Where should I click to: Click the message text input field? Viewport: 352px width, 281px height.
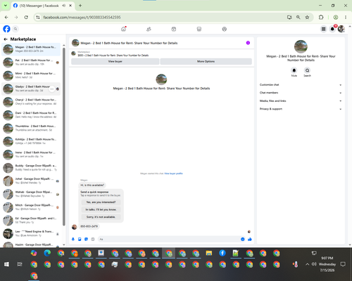[169, 239]
